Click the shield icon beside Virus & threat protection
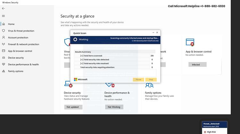Screen dimensions: 240x134 click(4, 31)
